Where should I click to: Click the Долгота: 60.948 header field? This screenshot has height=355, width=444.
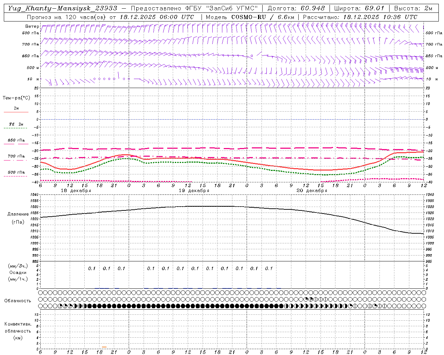296,8
